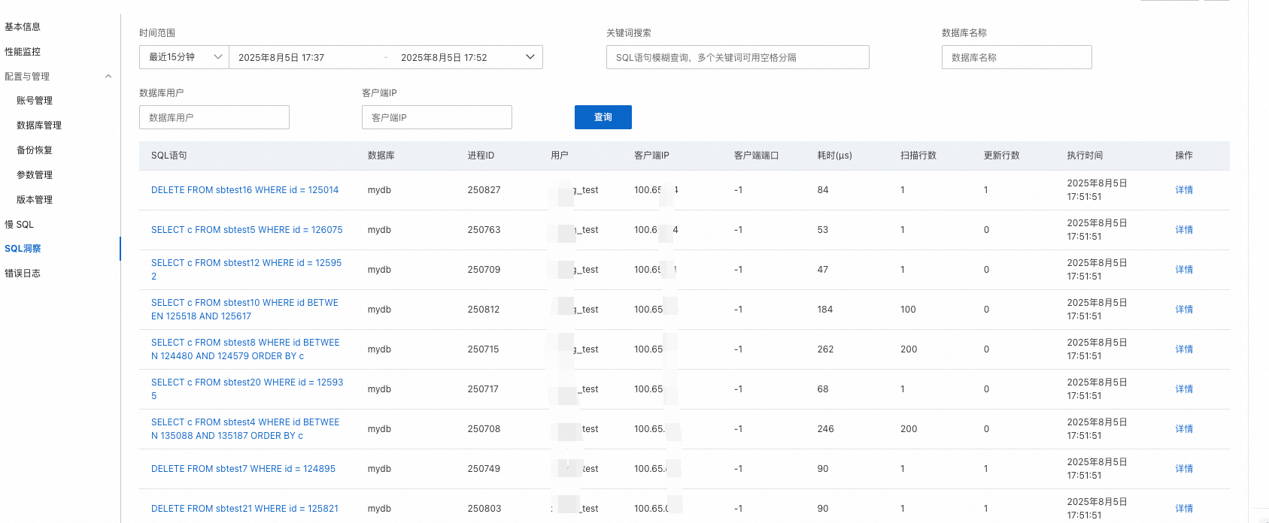Open DELETE FROM sbtest21 statement link
Viewport: 1269px width, 523px height.
coord(245,509)
